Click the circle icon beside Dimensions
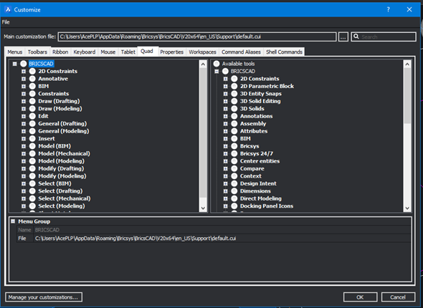This screenshot has width=423, height=308. (x=234, y=191)
